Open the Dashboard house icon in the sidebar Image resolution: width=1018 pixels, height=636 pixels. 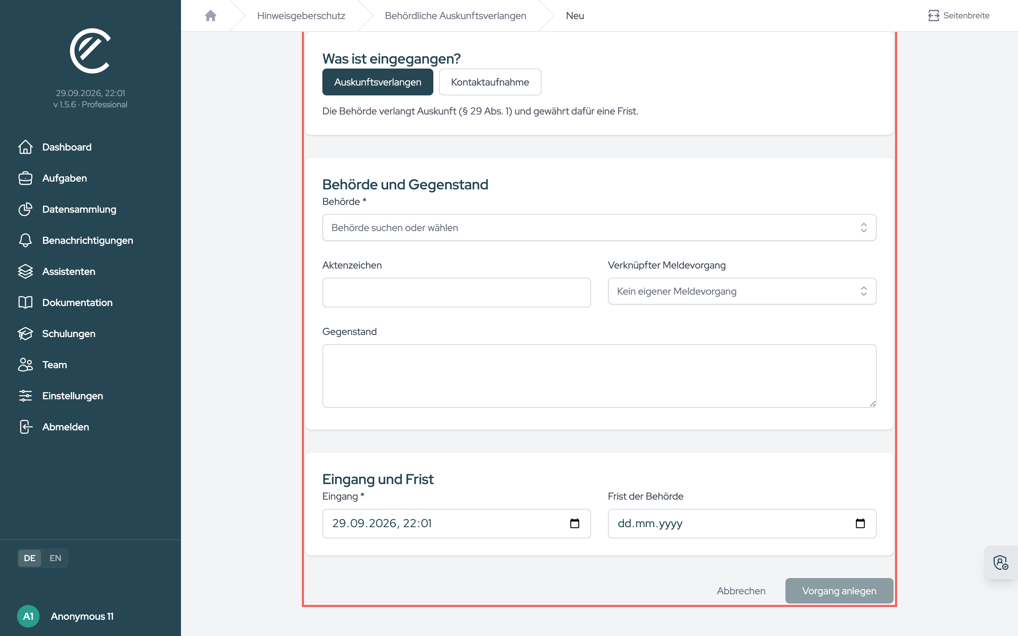point(25,147)
